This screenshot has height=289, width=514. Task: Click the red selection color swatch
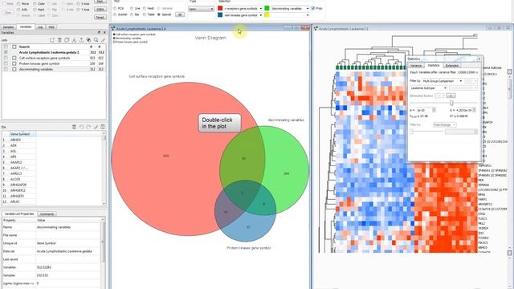tap(220, 8)
